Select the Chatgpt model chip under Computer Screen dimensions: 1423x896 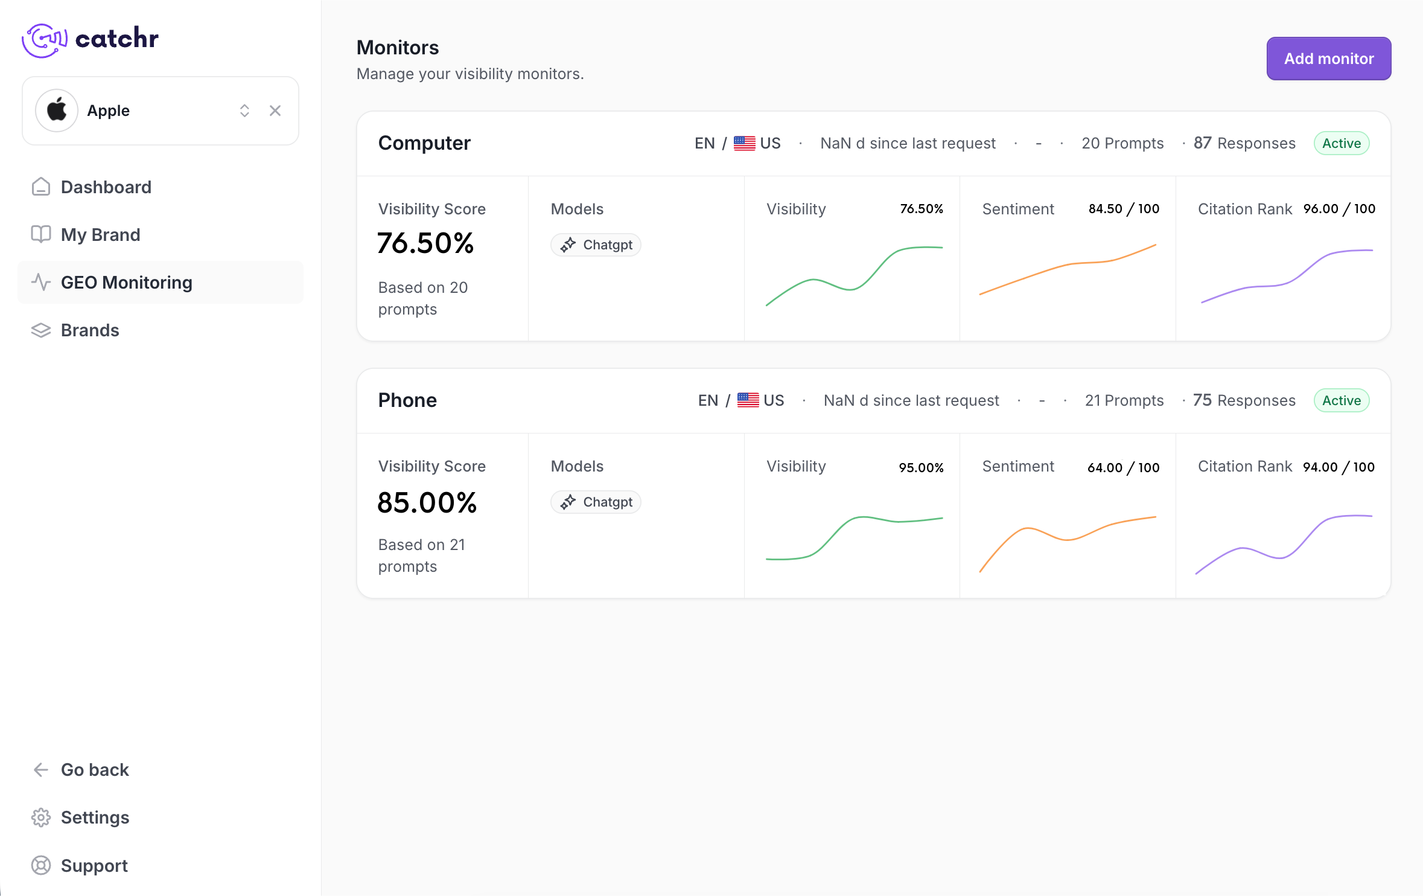tap(596, 245)
